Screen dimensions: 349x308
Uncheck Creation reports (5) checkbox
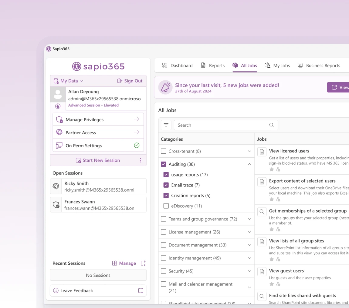[166, 196]
